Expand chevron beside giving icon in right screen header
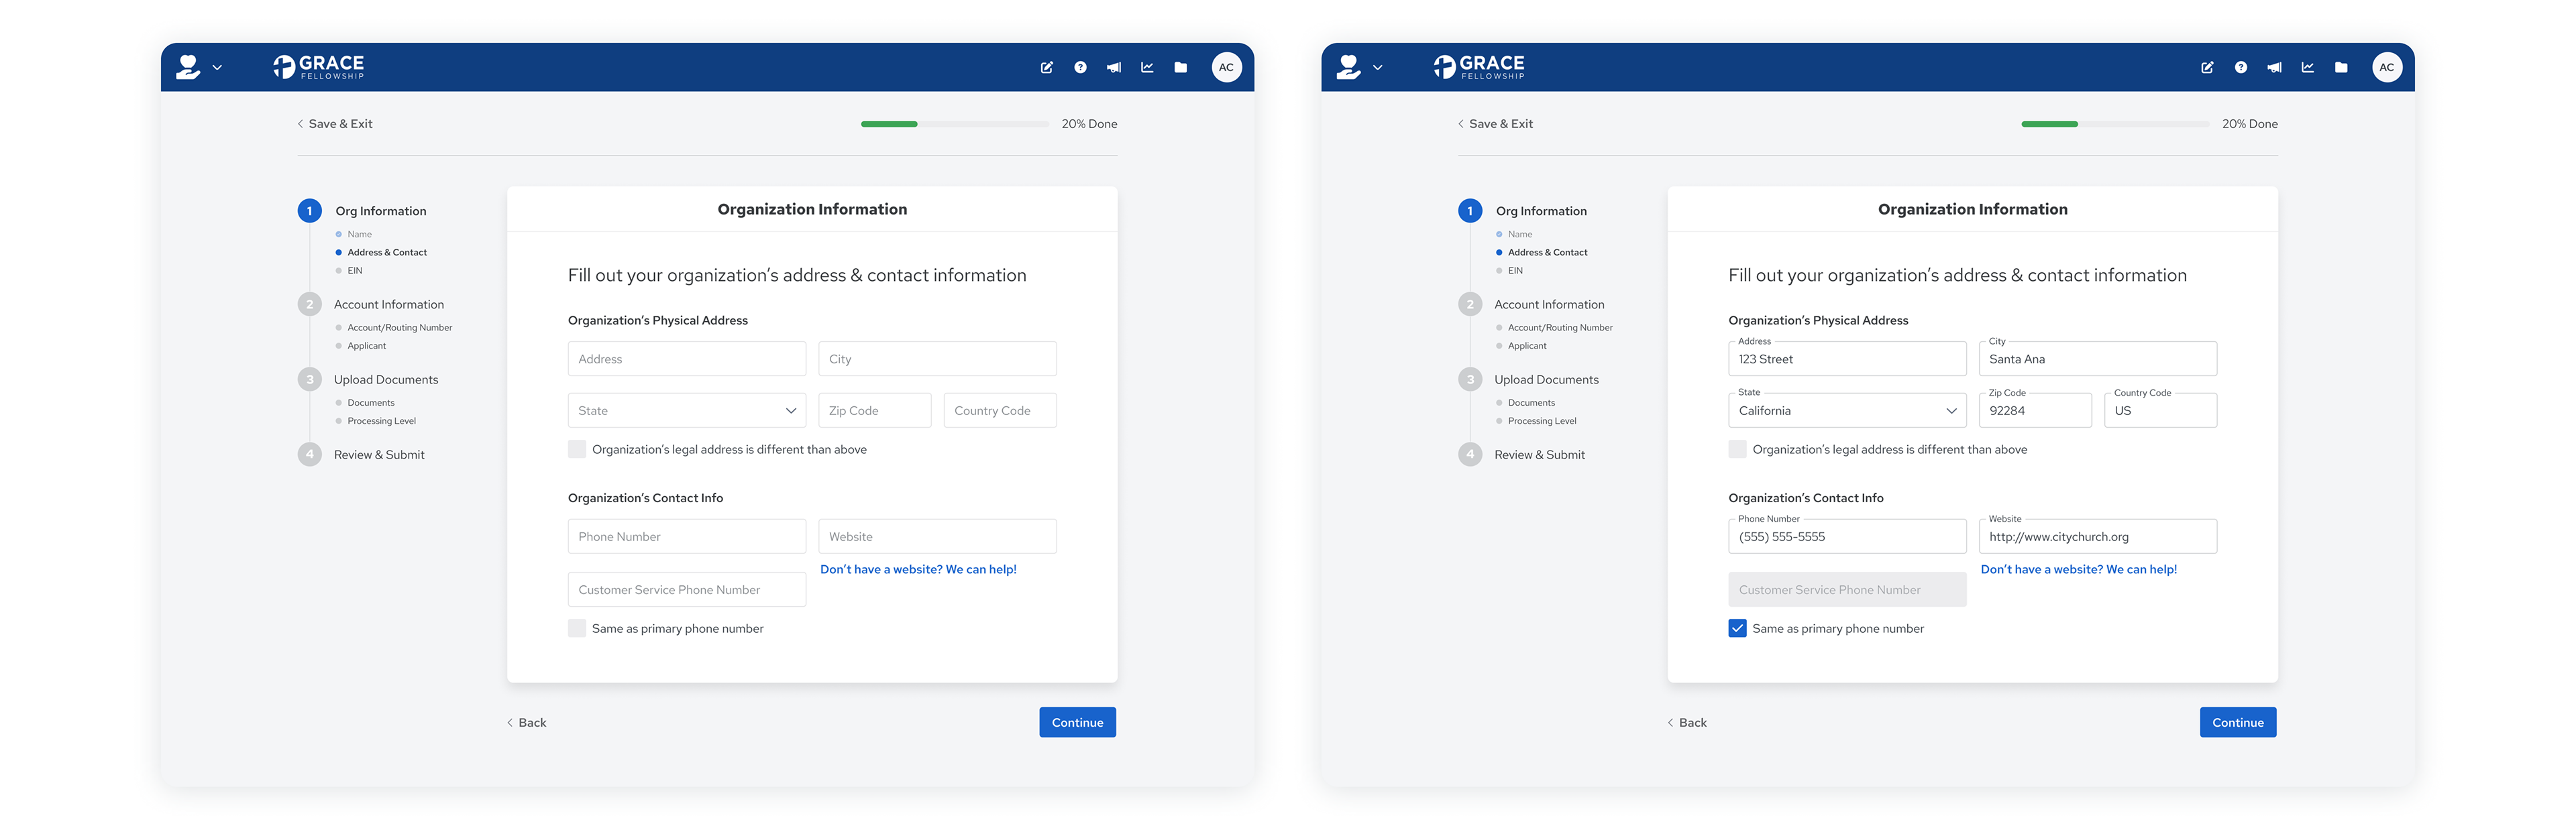 (1377, 68)
